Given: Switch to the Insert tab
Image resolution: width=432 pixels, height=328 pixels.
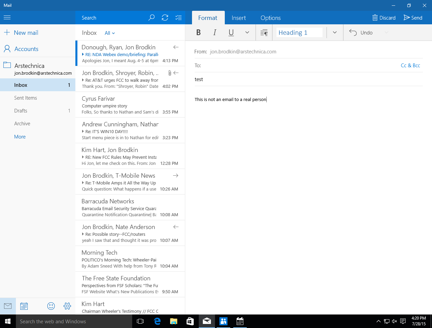Looking at the screenshot, I should click(x=239, y=18).
